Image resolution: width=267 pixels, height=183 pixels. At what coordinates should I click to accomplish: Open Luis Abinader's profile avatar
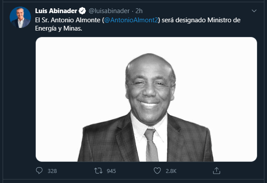click(x=21, y=17)
